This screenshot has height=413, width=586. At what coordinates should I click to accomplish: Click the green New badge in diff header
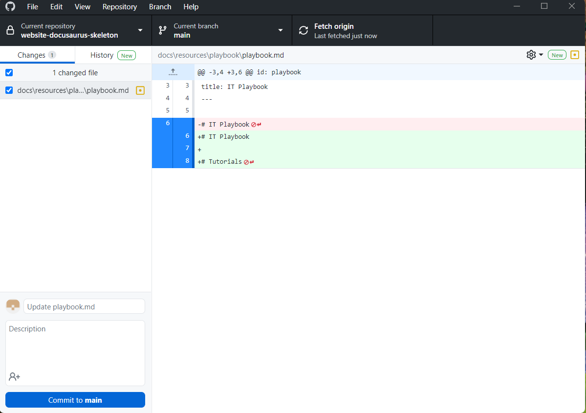(557, 55)
